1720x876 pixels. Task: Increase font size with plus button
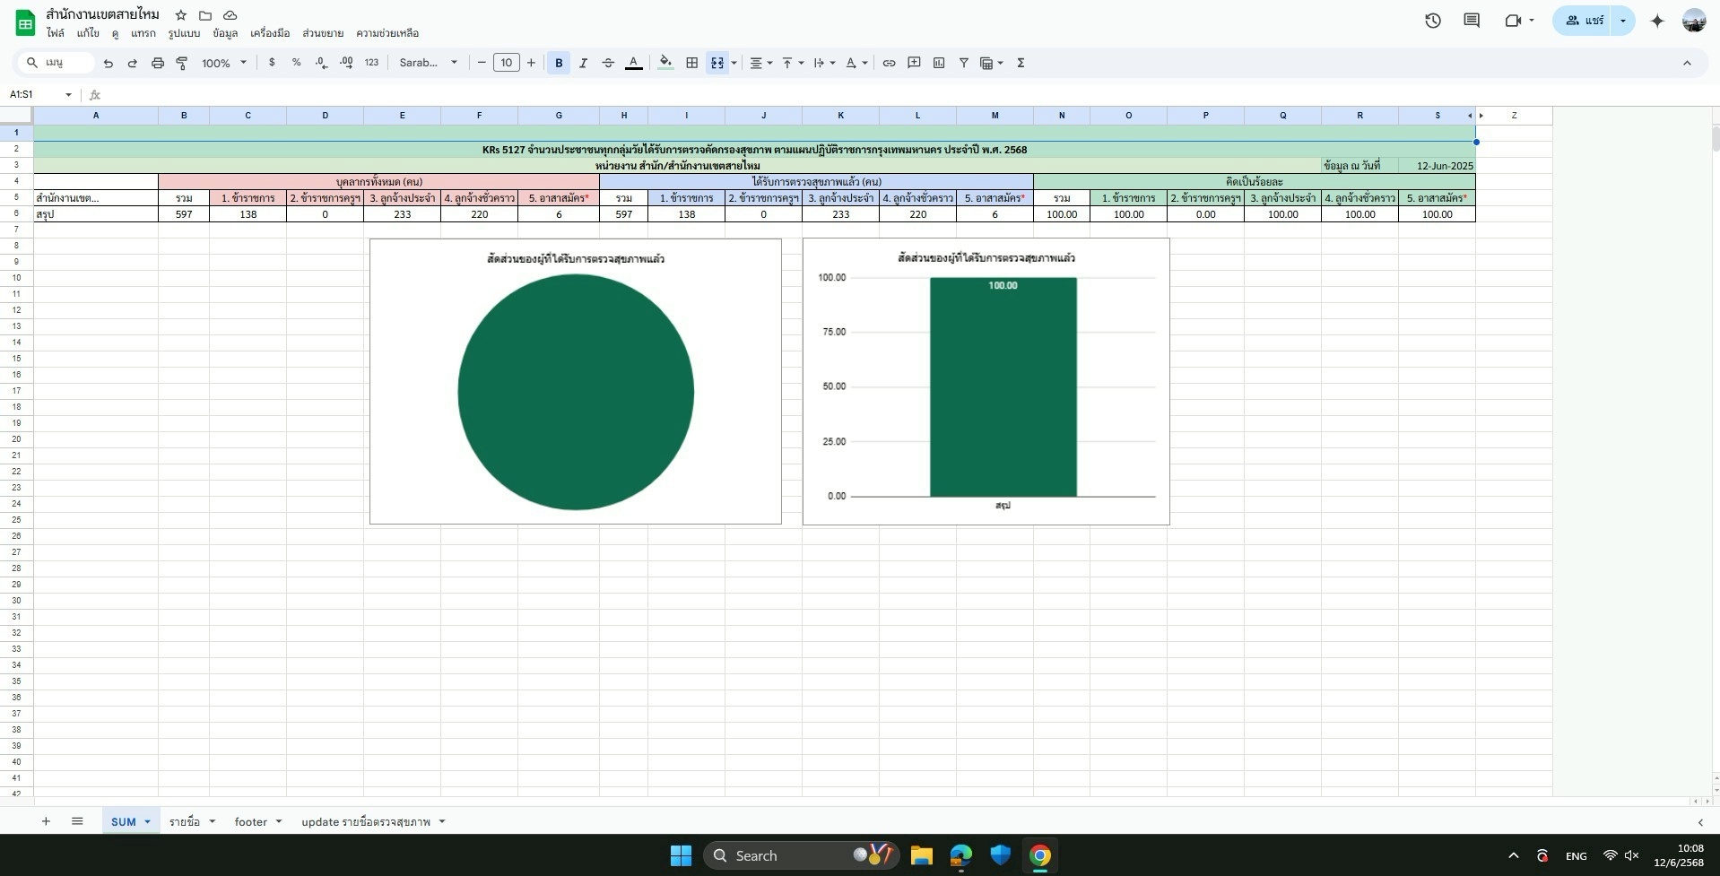(531, 63)
